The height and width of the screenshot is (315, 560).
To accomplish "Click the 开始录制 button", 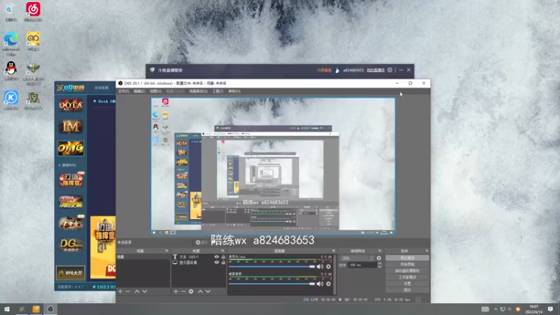I will tap(407, 265).
